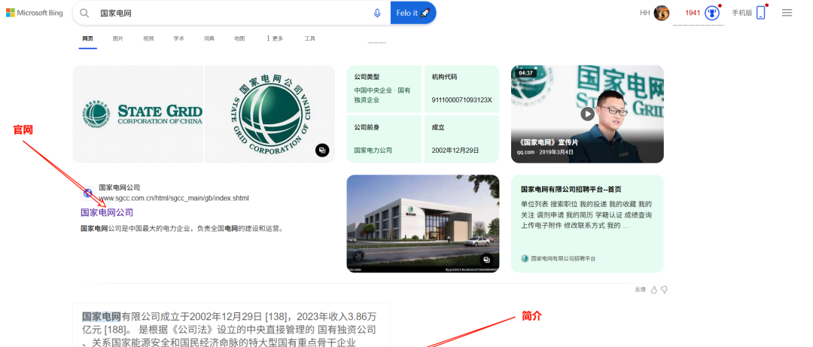This screenshot has height=347, width=813.
Task: Expand the 更多 menu
Action: point(275,38)
